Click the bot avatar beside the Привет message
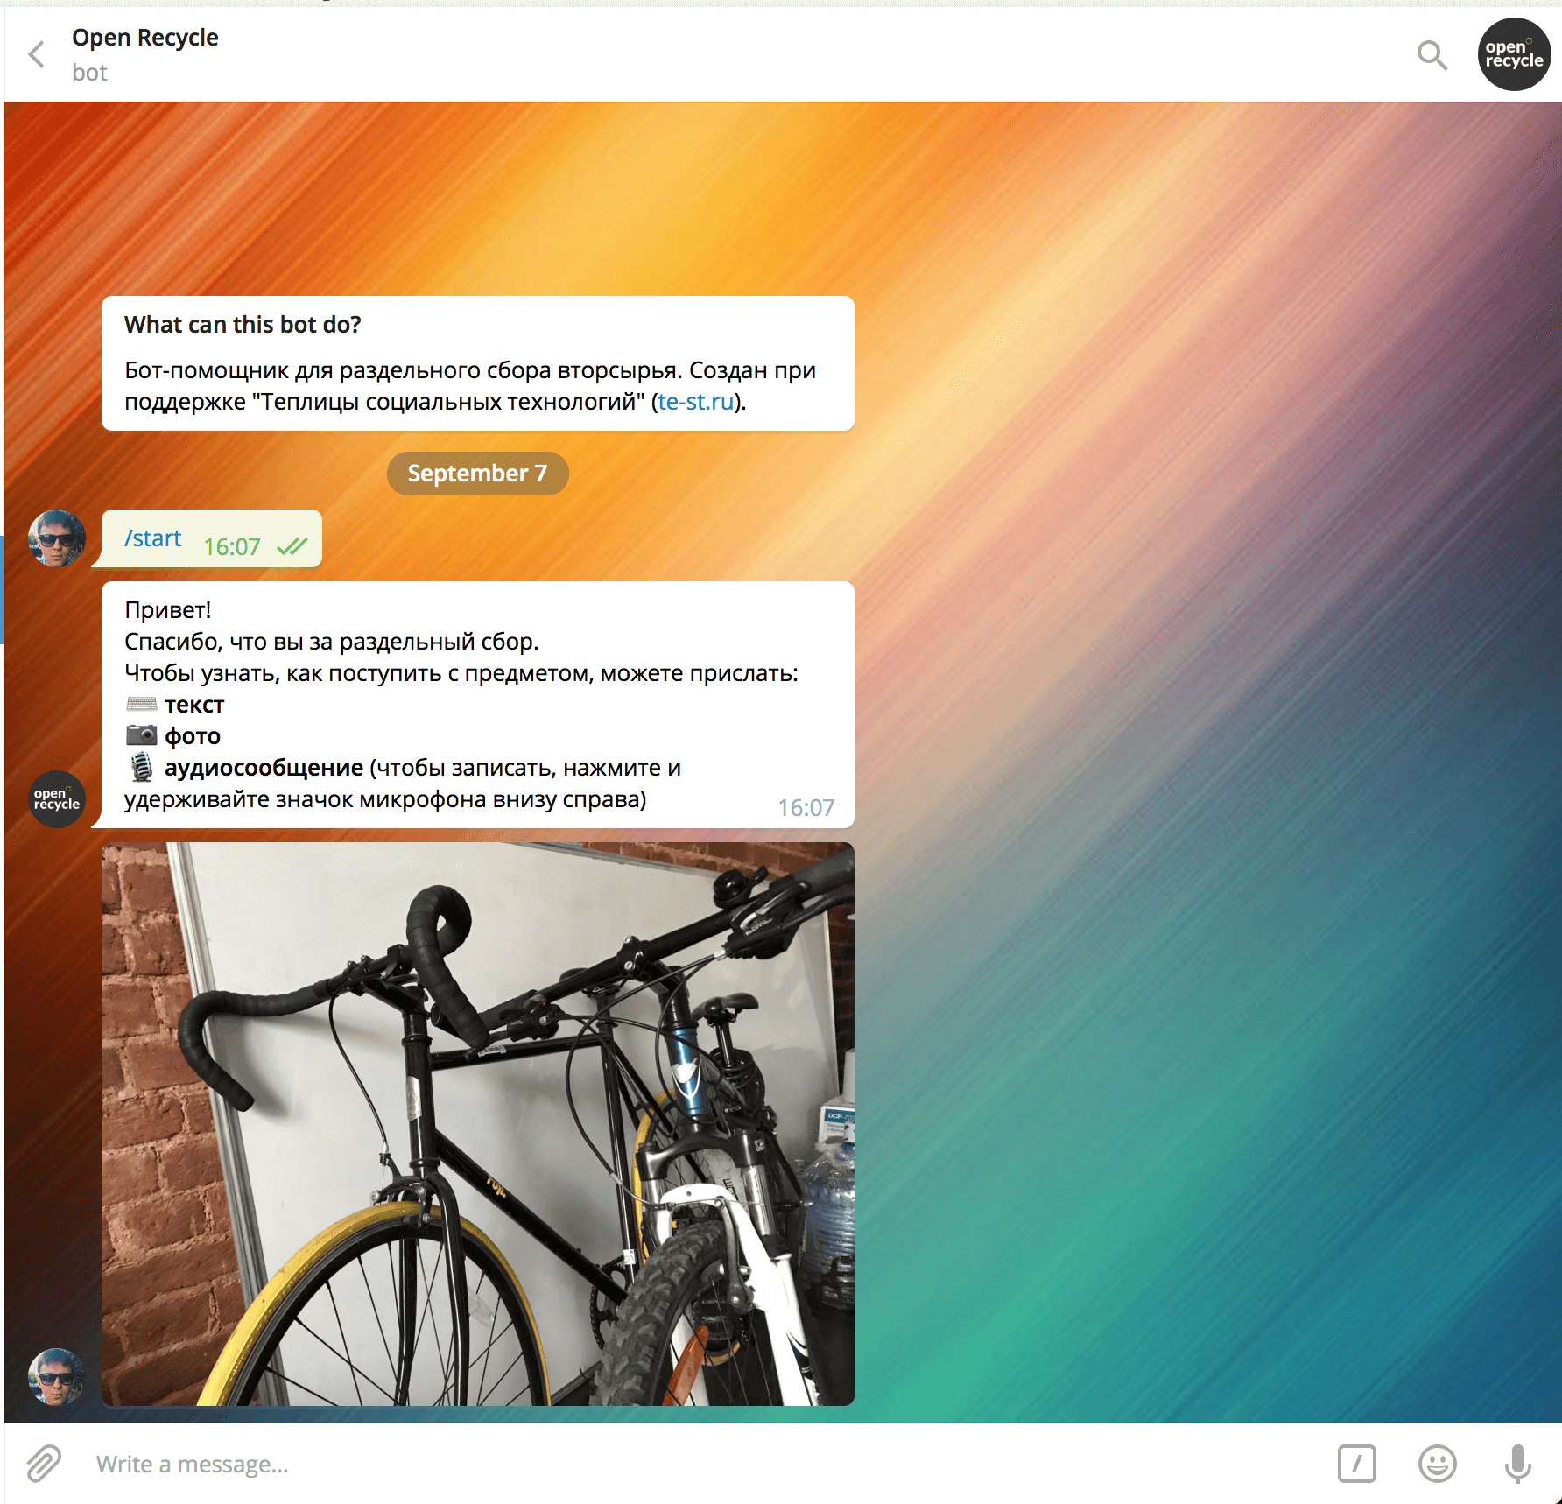The image size is (1562, 1504). (x=57, y=798)
